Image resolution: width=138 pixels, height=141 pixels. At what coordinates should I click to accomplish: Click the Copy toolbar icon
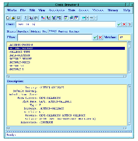click(x=31, y=18)
